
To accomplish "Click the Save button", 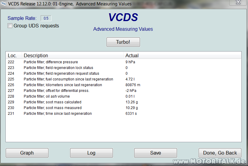I will (x=156, y=153).
